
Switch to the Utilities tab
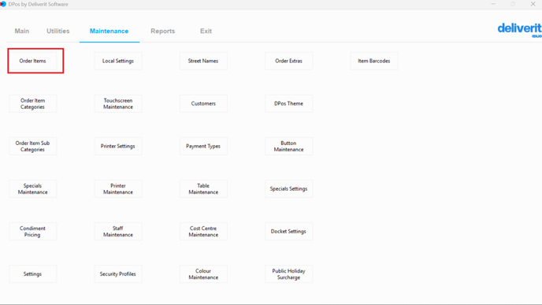point(58,31)
